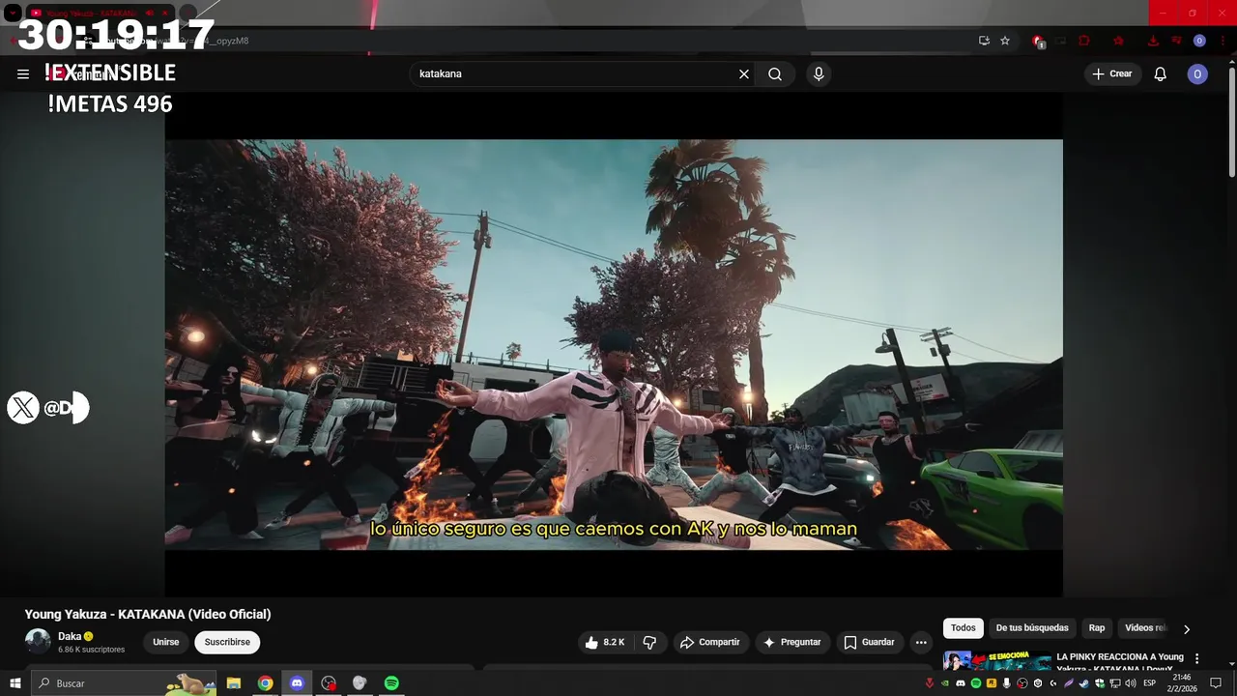1237x696 pixels.
Task: Click the ESP language indicator
Action: (x=1150, y=683)
